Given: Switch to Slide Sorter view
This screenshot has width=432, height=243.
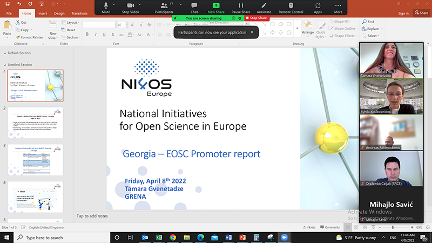Looking at the screenshot, I should tap(356, 227).
